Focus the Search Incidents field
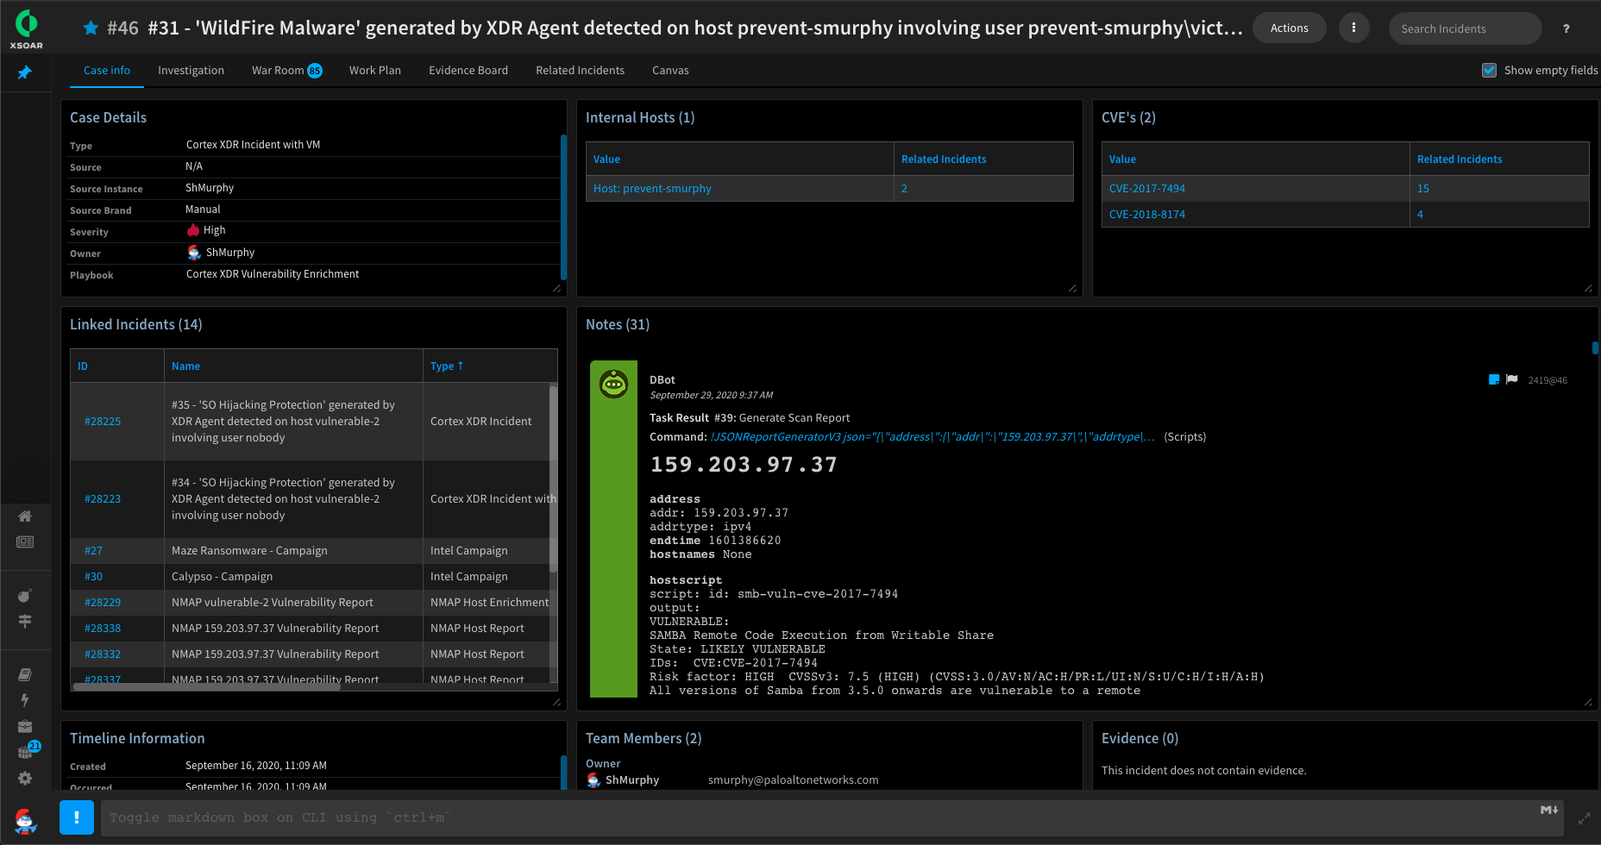The width and height of the screenshot is (1601, 845). tap(1465, 28)
